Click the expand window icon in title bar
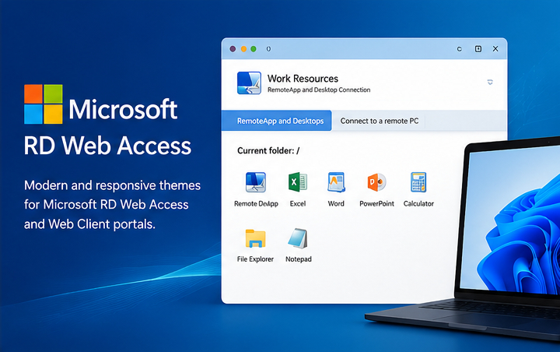This screenshot has width=560, height=352. click(x=478, y=48)
